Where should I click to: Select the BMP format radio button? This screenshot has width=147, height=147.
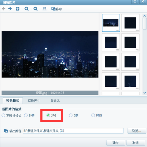click(x=26, y=115)
